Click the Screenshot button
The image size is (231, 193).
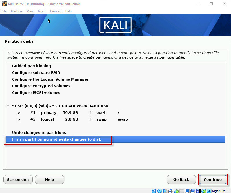[x=18, y=179]
